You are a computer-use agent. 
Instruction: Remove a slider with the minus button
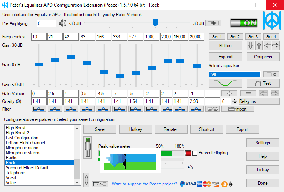pyautogui.click(x=248, y=93)
